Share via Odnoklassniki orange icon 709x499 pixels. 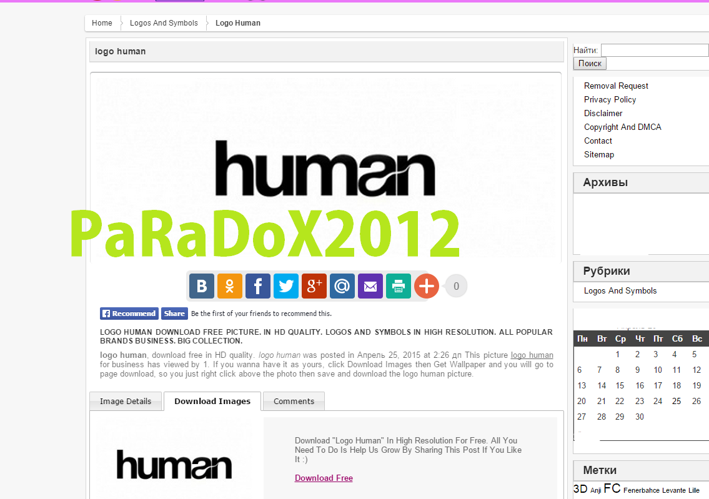230,286
